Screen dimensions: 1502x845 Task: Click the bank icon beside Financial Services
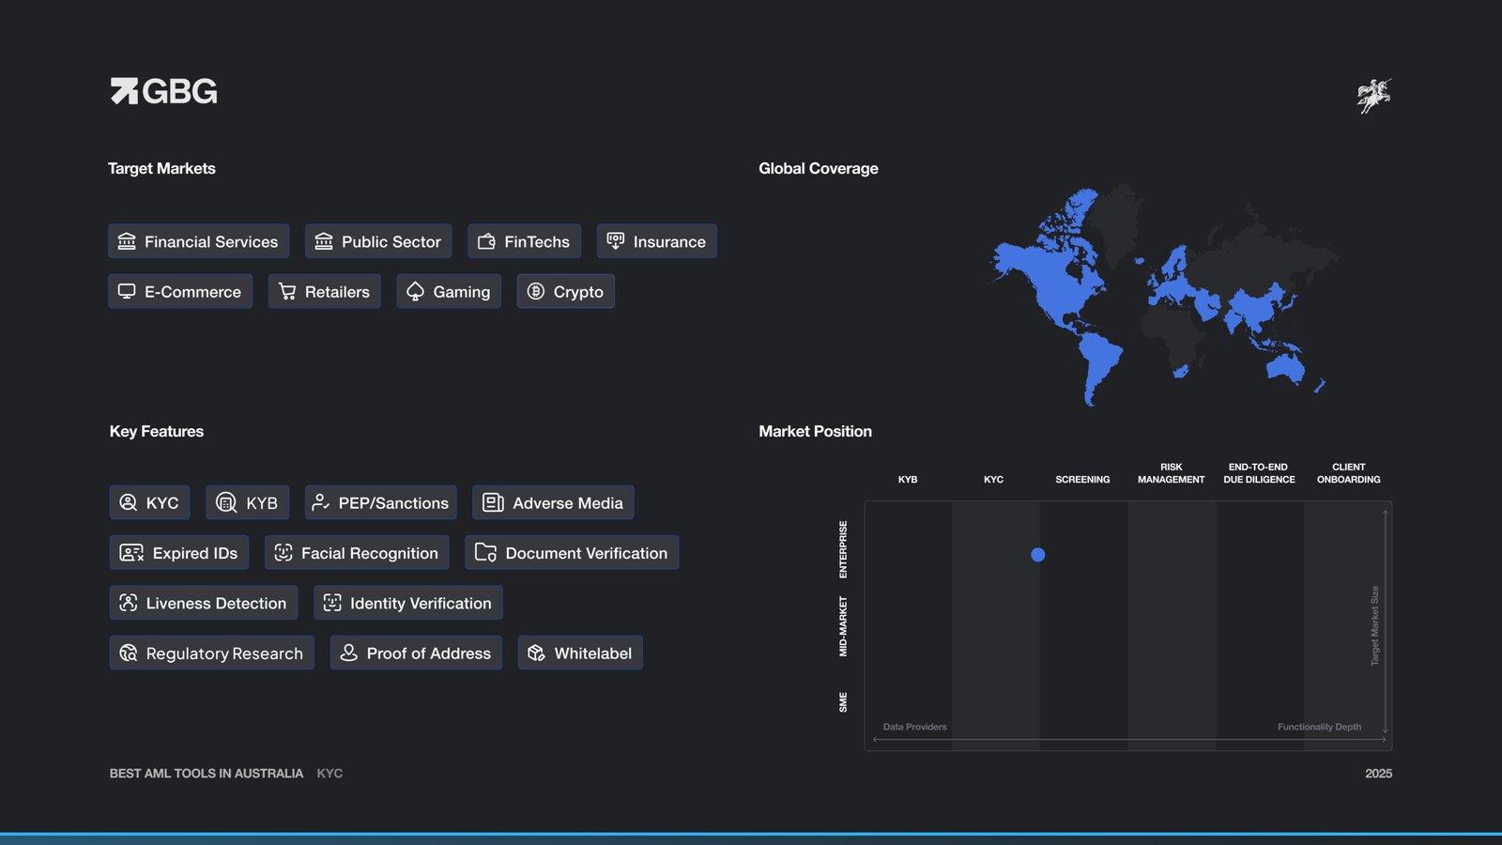click(127, 241)
